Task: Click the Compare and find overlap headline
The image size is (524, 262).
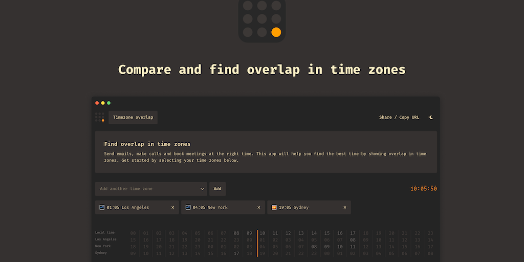Action: click(x=262, y=70)
